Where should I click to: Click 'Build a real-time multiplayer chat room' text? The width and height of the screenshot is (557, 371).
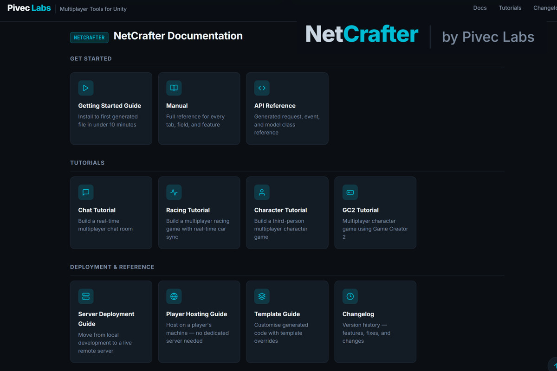coord(105,225)
